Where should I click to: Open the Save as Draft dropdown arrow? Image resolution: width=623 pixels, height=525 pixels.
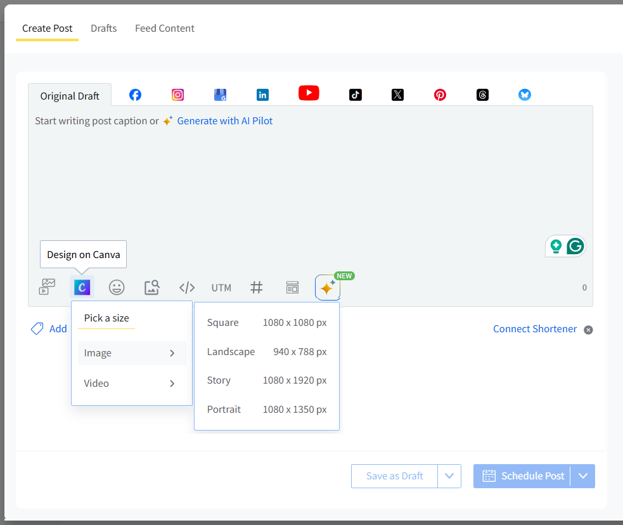pos(449,476)
